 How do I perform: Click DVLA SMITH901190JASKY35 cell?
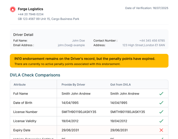128,112
